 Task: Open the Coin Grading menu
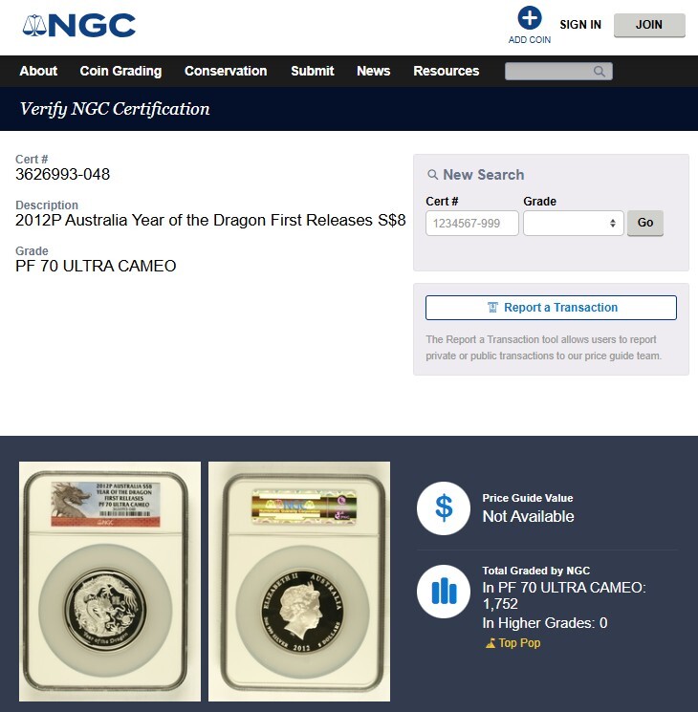tap(120, 71)
